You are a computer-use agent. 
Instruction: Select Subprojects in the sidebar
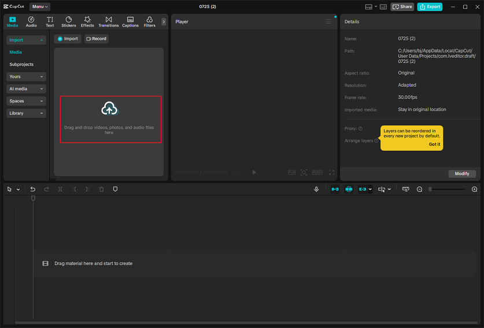click(x=21, y=65)
